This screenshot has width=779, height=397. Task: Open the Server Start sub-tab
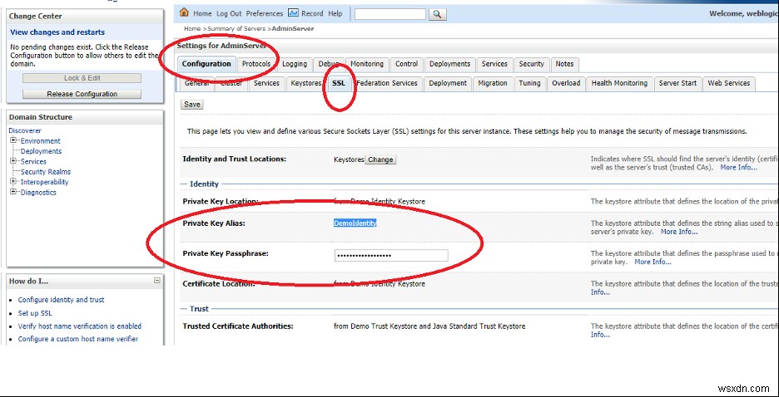[x=677, y=83]
